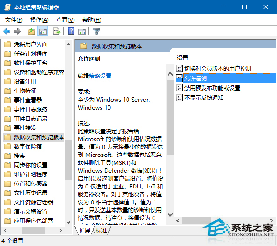Screen dimensions: 277x246
Task: Select 应用程序包部署 in the tree
Action: (34, 220)
